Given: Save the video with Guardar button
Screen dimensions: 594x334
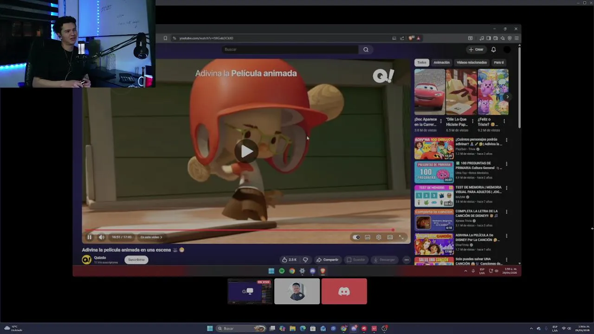Looking at the screenshot, I should pos(356,260).
